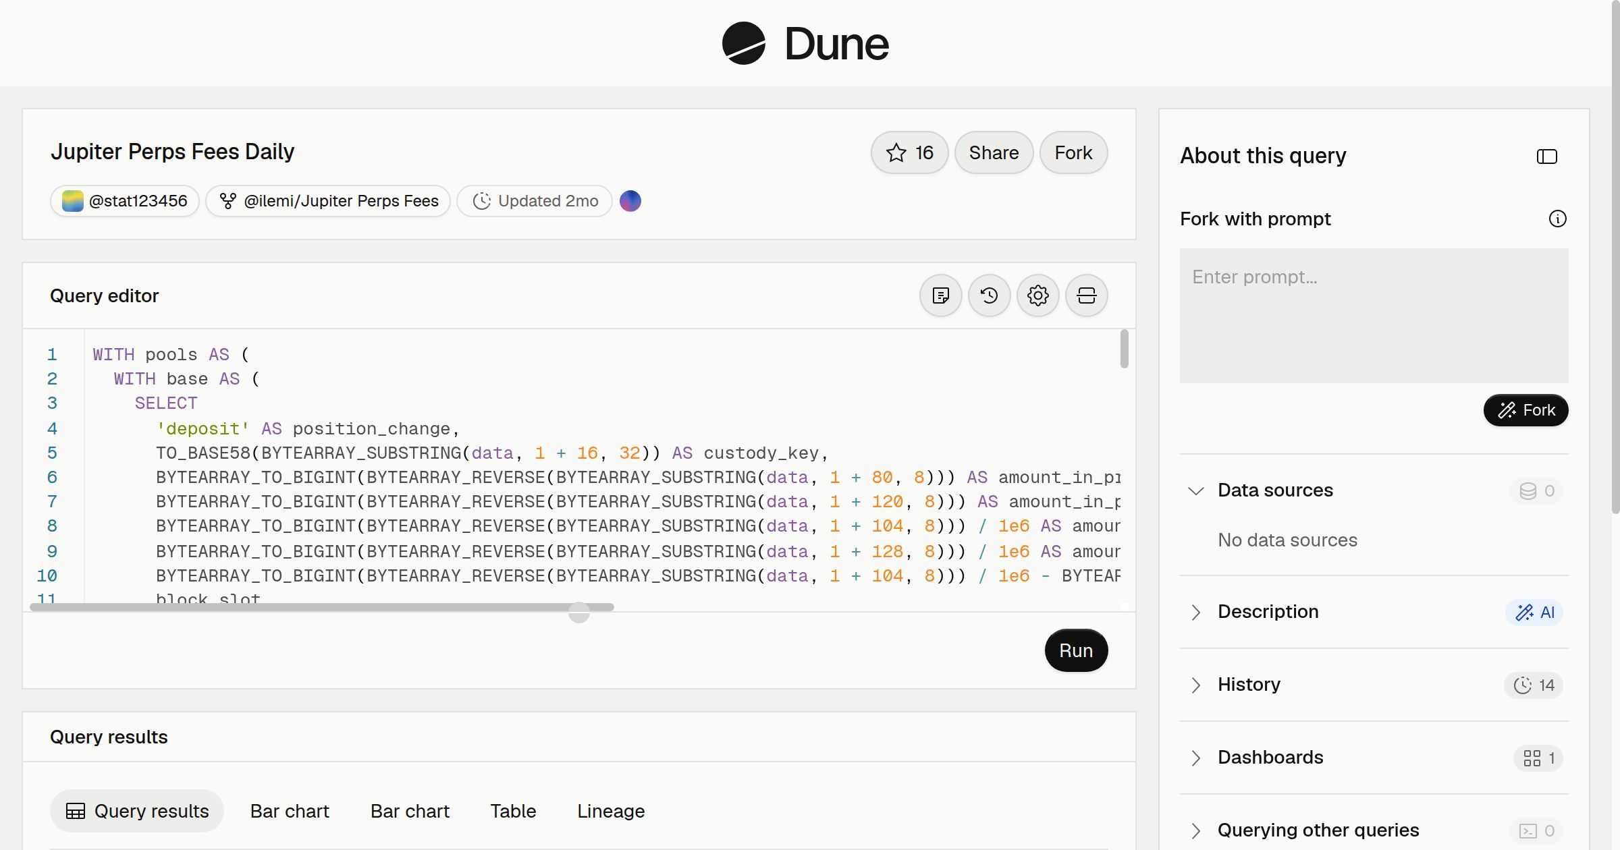
Task: Click the Fork button in query header
Action: (1073, 152)
